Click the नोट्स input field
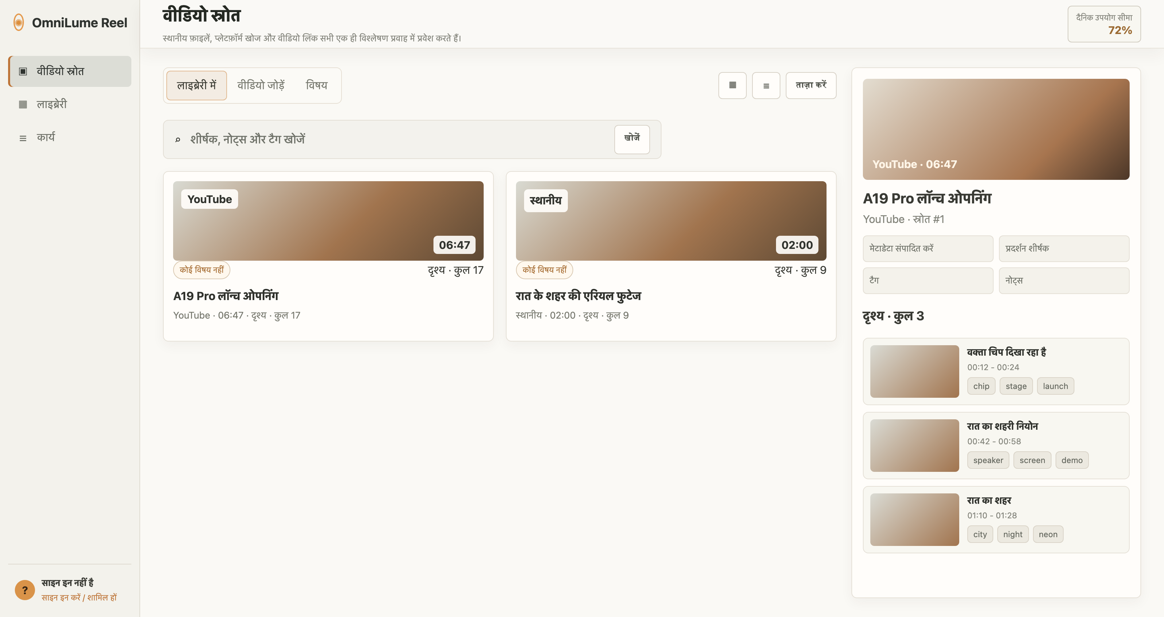The height and width of the screenshot is (617, 1164). pos(1064,281)
